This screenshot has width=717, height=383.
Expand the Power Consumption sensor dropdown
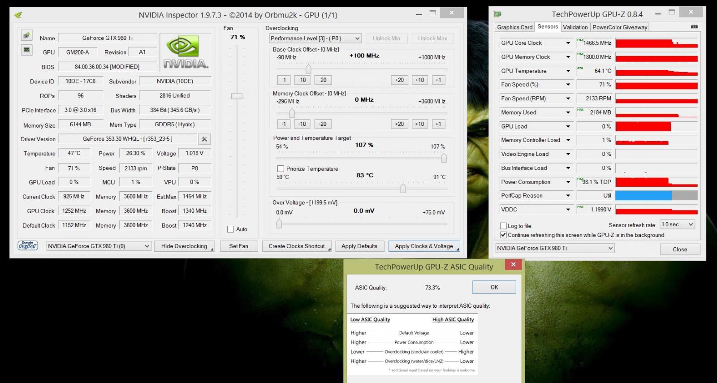click(568, 182)
